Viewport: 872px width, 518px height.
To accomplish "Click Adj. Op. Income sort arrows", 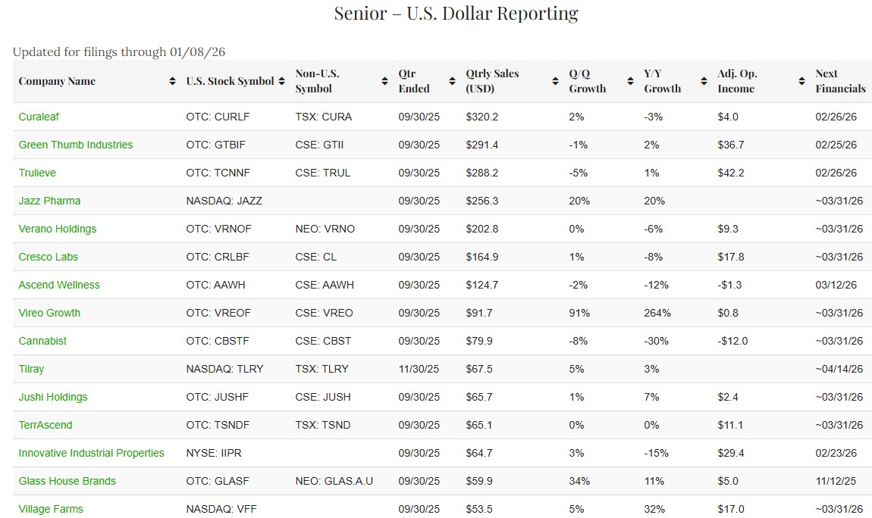I will (801, 81).
